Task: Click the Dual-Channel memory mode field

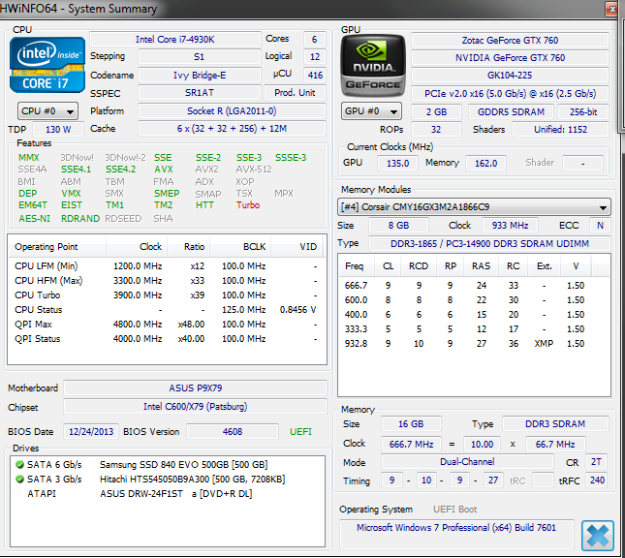Action: pos(467,462)
